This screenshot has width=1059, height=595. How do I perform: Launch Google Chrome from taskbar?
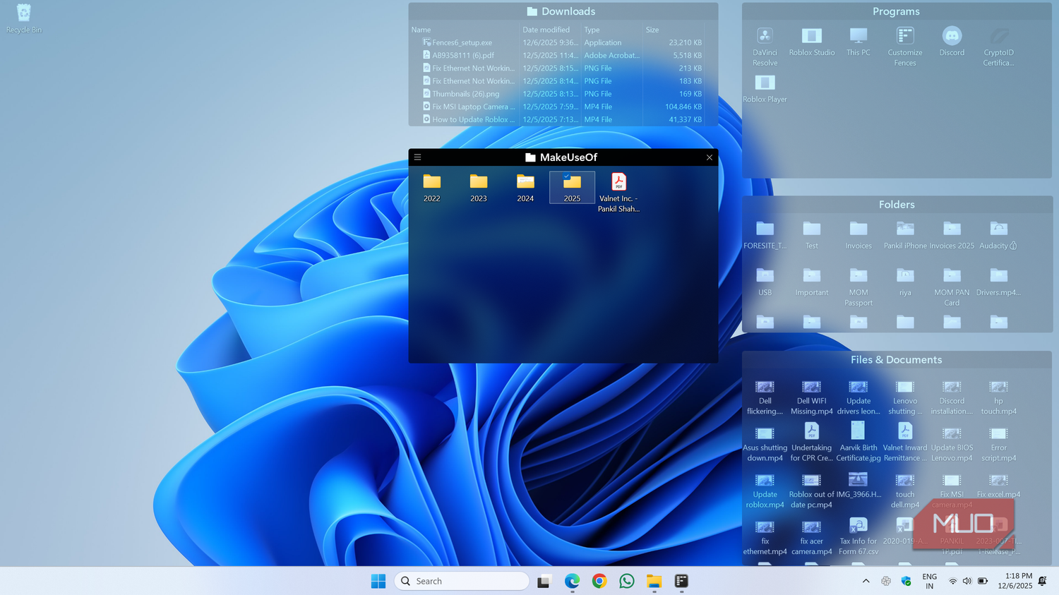(x=599, y=581)
